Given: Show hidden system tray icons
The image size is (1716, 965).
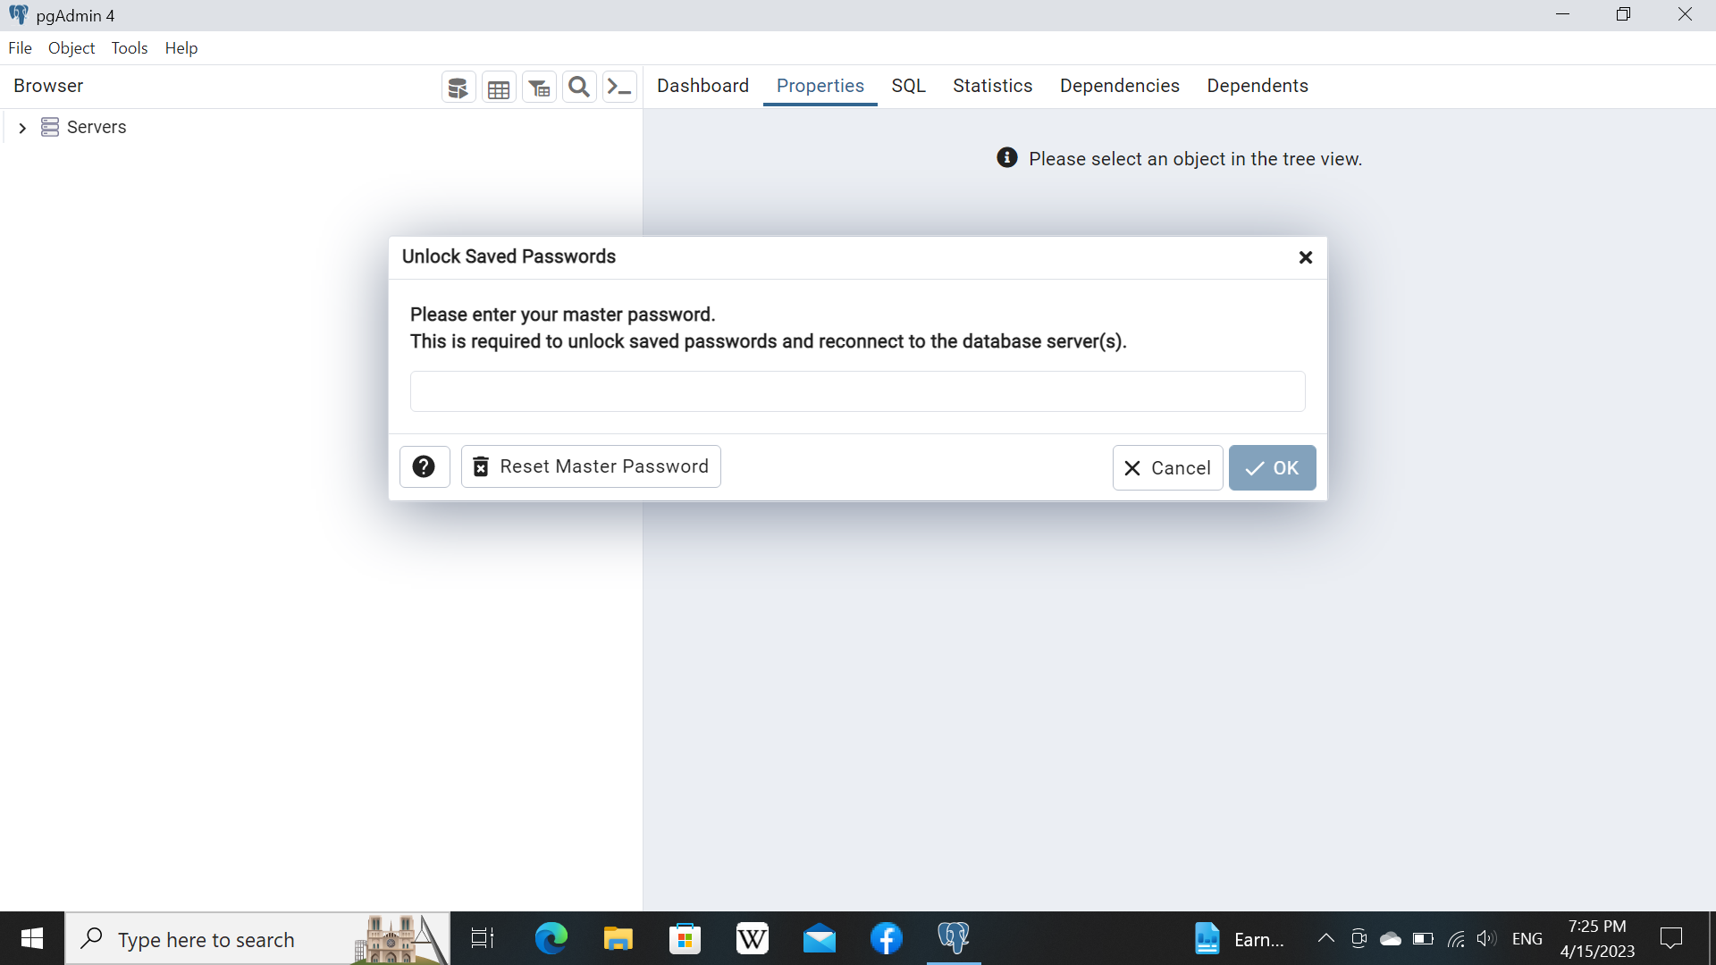Looking at the screenshot, I should point(1326,938).
